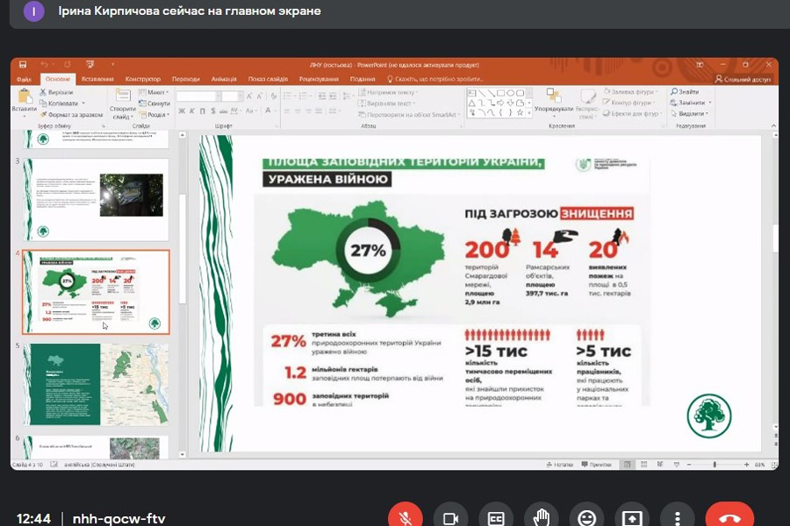
Task: Raise hand in the meeting
Action: (x=542, y=517)
